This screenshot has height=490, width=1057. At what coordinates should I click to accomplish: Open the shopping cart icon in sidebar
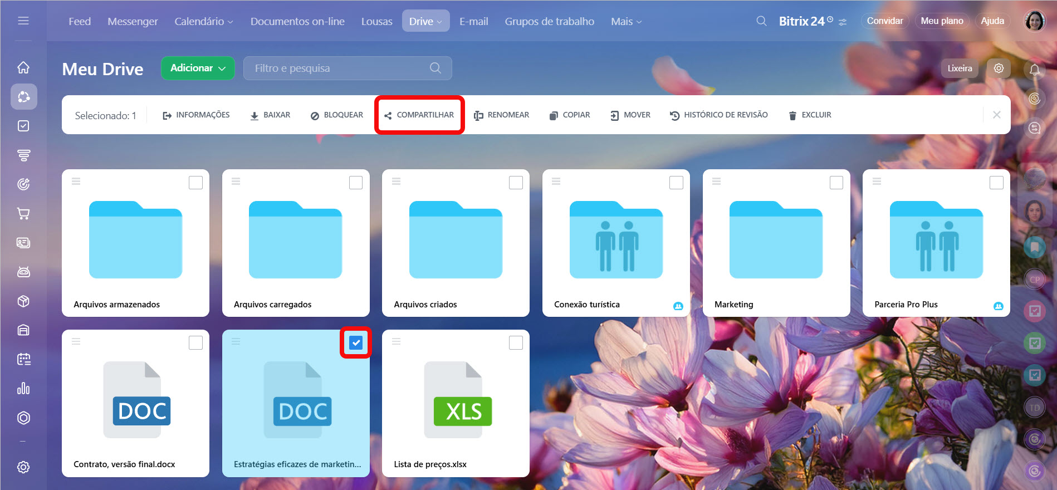pyautogui.click(x=23, y=213)
